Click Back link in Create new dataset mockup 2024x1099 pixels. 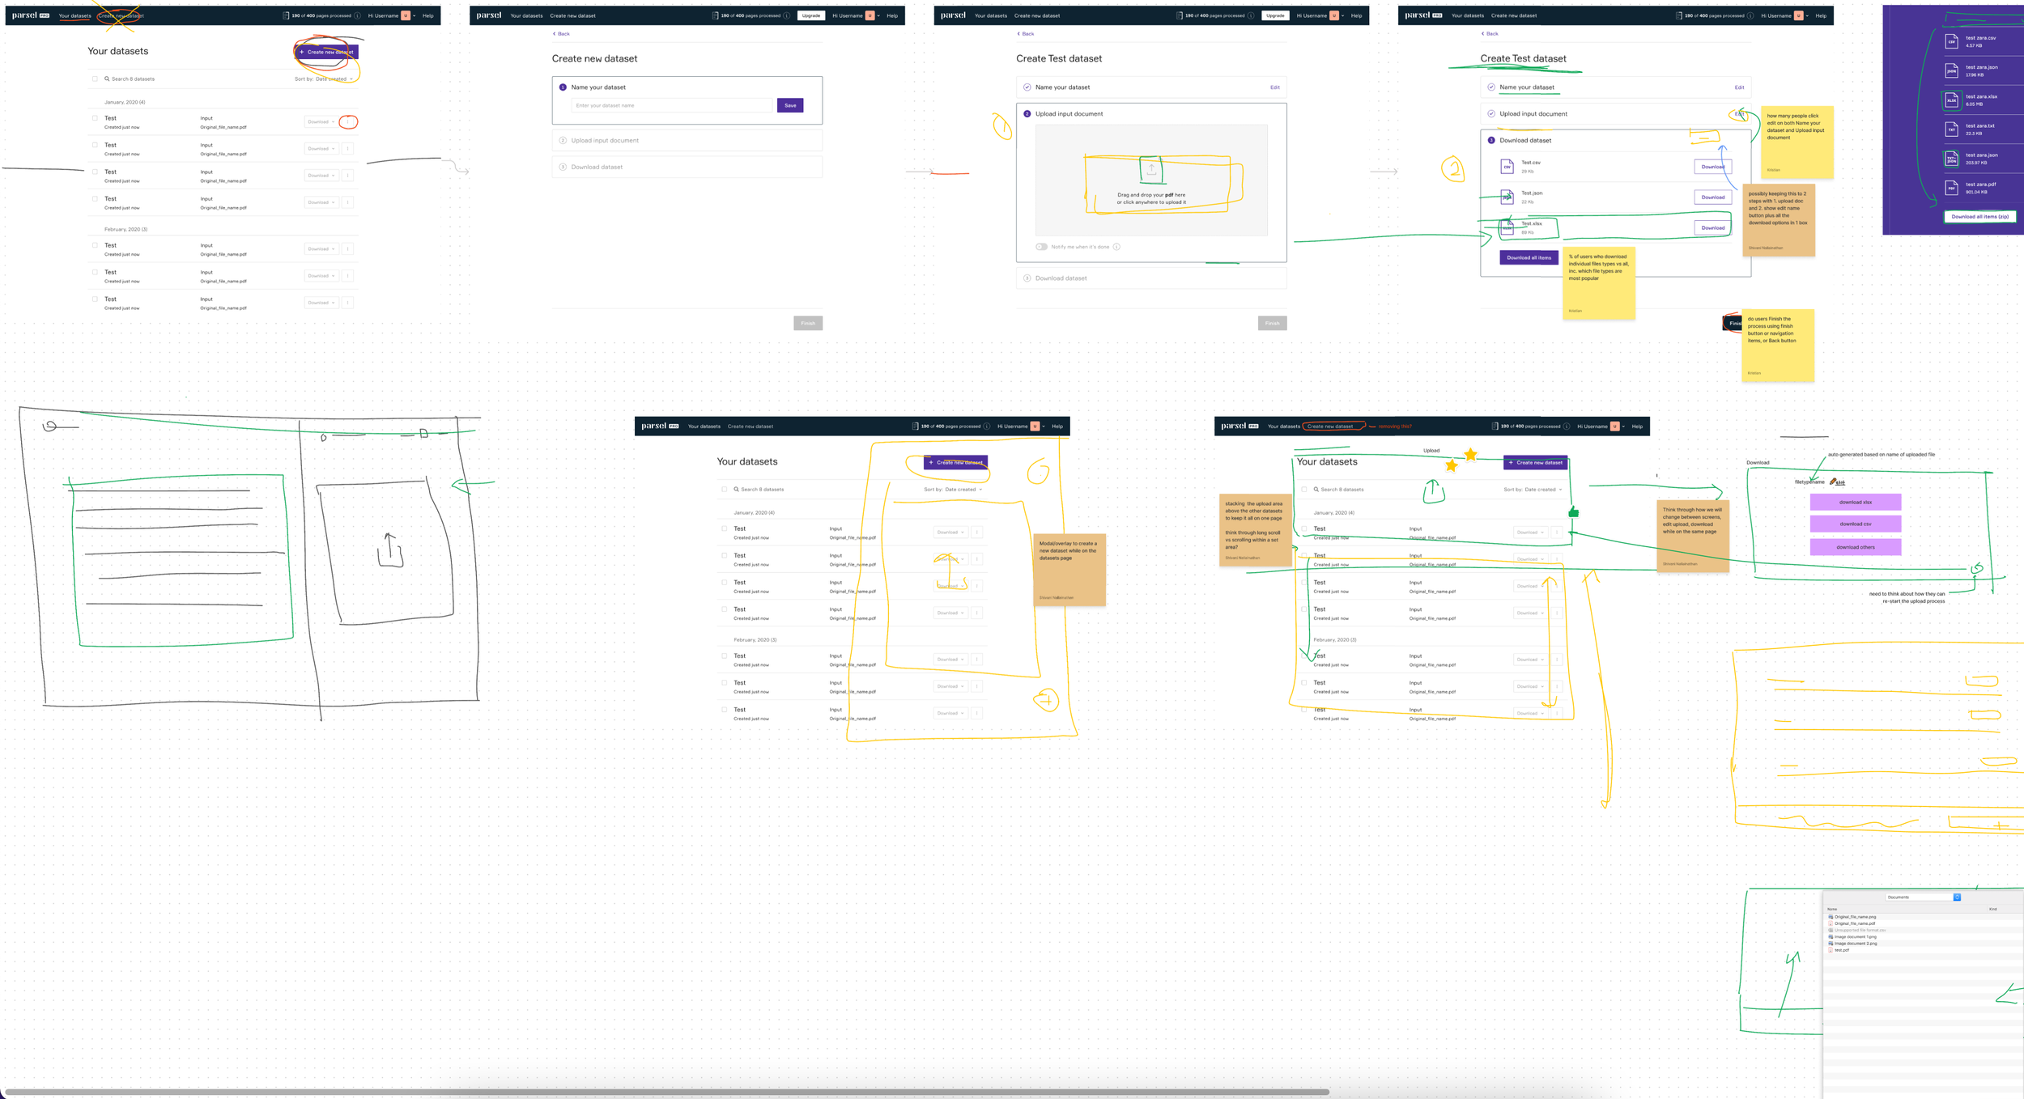[x=561, y=34]
